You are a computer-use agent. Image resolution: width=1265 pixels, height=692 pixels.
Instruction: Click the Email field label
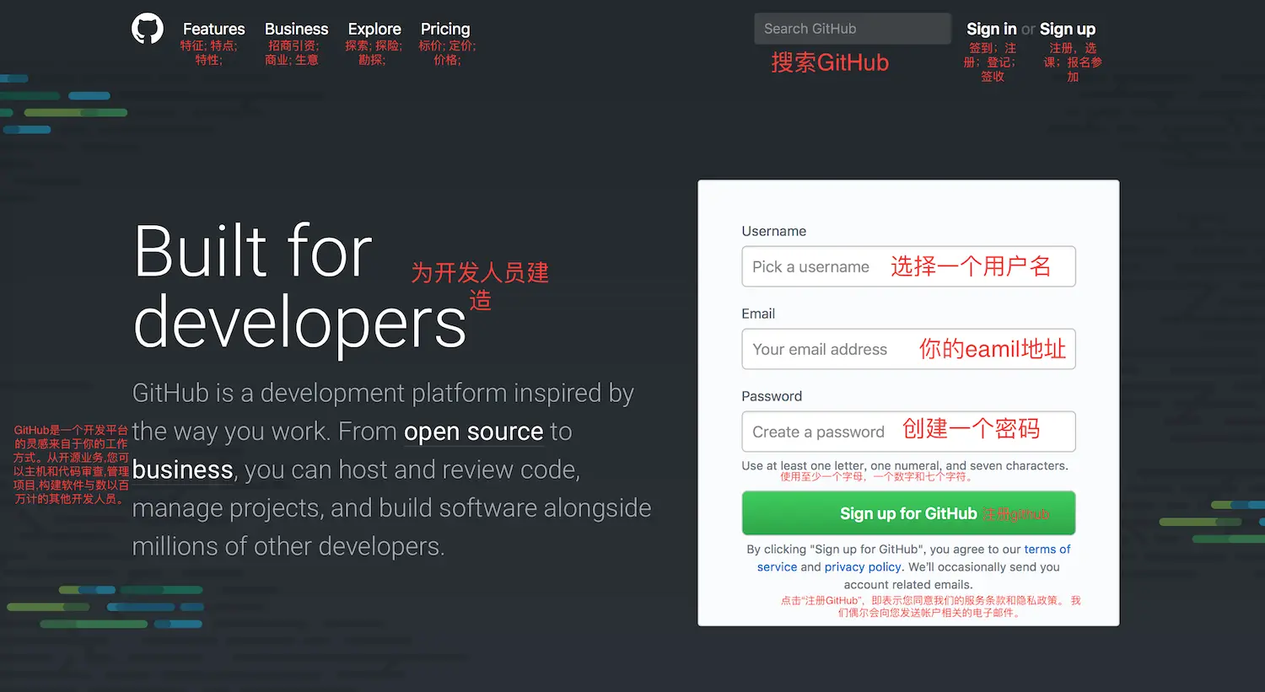coord(758,314)
